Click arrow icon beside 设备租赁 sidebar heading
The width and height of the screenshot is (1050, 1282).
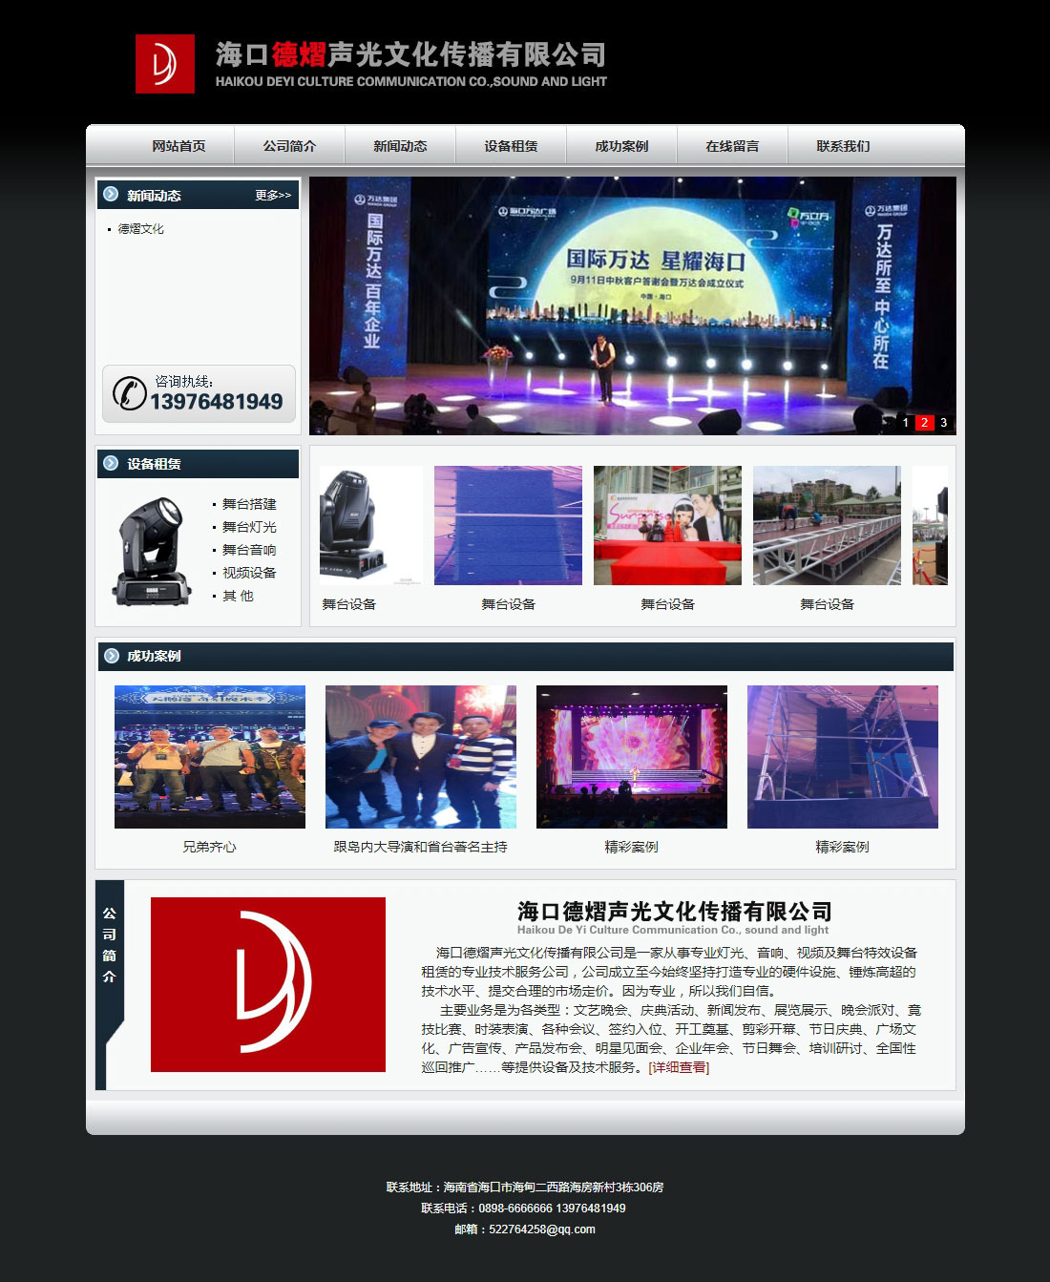click(x=112, y=464)
